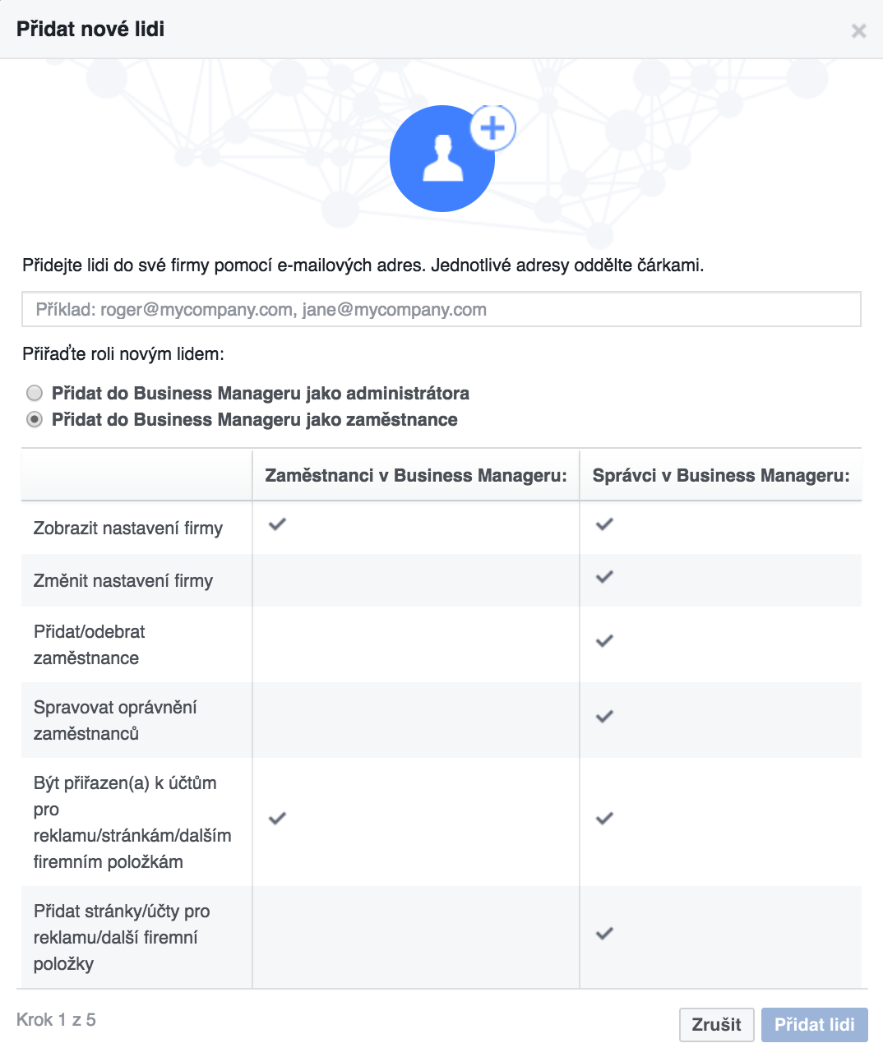The width and height of the screenshot is (883, 1057).
Task: Click the blue person avatar icon
Action: click(442, 159)
